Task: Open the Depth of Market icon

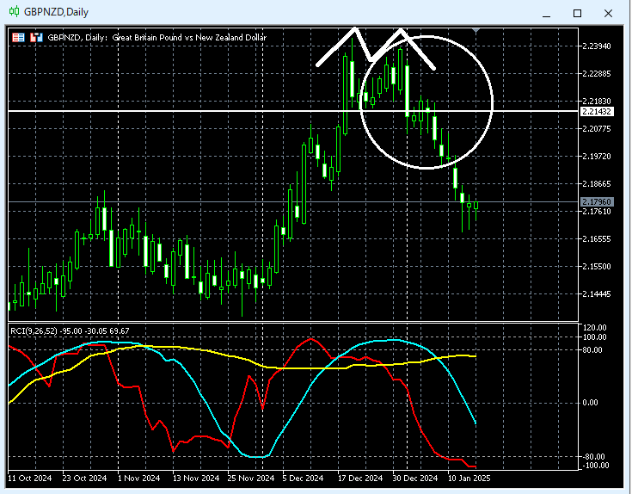Action: (36, 38)
